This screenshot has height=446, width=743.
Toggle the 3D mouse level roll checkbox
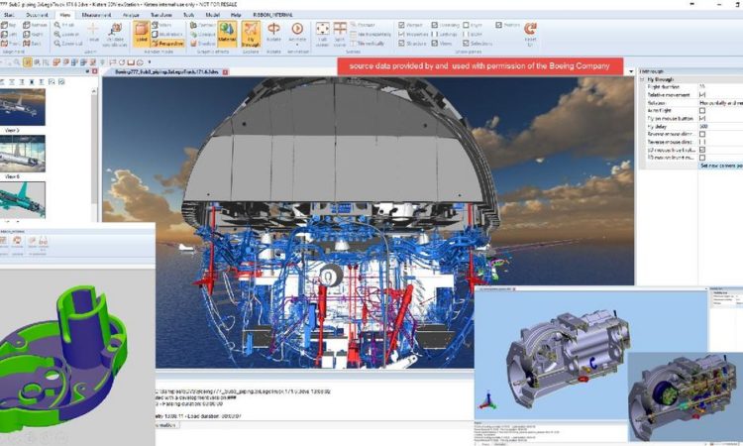[x=702, y=150]
